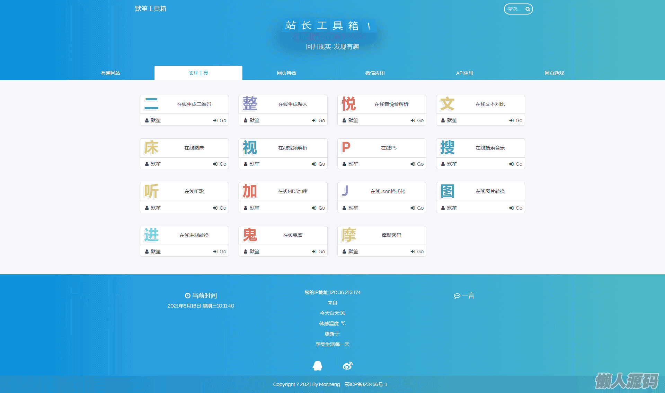This screenshot has width=665, height=393.
Task: Click the 摩 icon for Morse code
Action: click(x=348, y=235)
